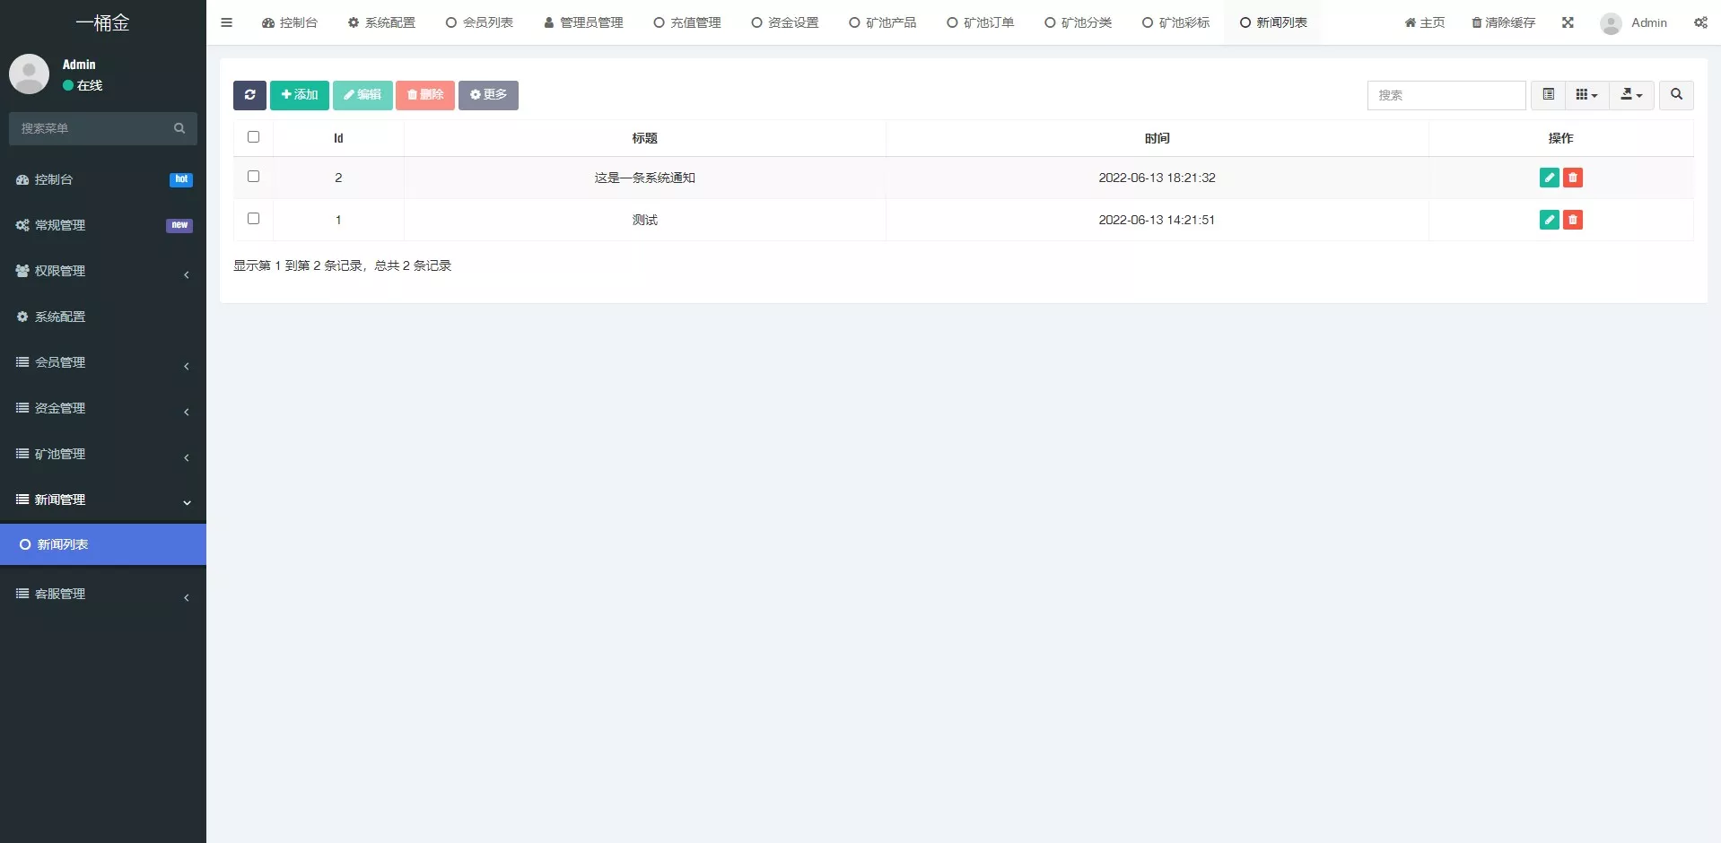1721x843 pixels.
Task: Toggle card view icon in toolbar
Action: 1548,95
